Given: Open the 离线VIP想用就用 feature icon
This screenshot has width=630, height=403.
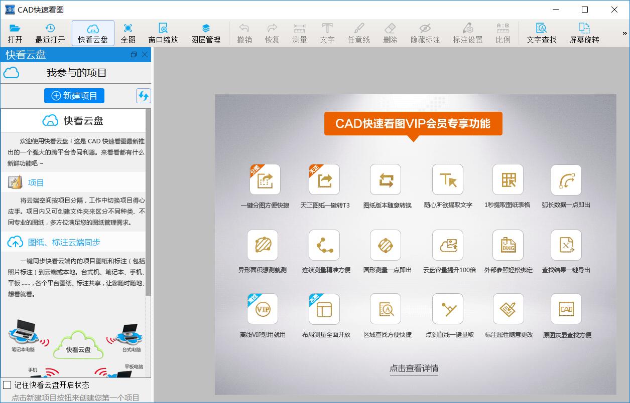Looking at the screenshot, I should (x=263, y=309).
